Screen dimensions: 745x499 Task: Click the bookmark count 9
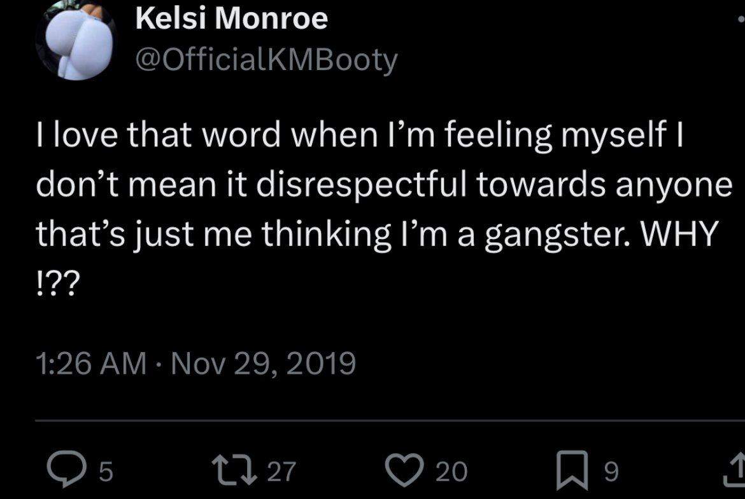[x=610, y=471]
